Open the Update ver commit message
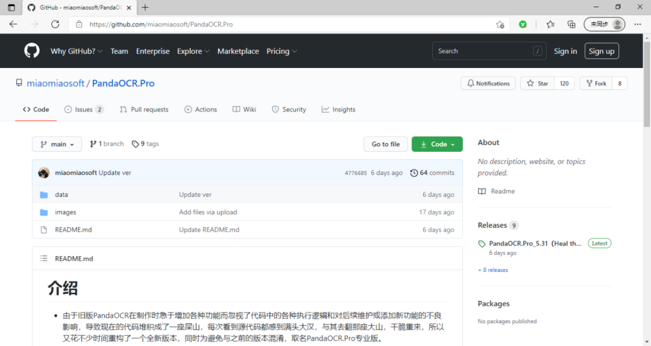 (x=195, y=194)
